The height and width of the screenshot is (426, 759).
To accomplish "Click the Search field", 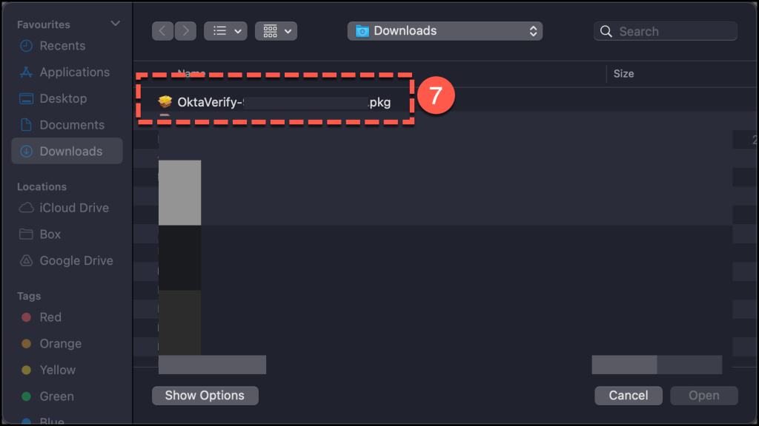I will tap(666, 31).
